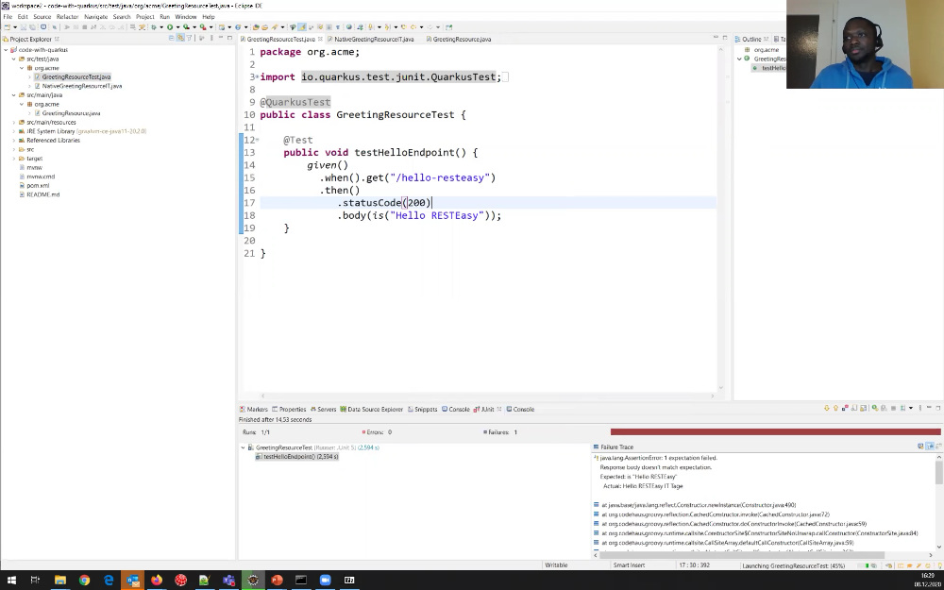Select NativeGreetingResourceIT.java in Project Explorer
This screenshot has width=944, height=590.
click(x=81, y=86)
